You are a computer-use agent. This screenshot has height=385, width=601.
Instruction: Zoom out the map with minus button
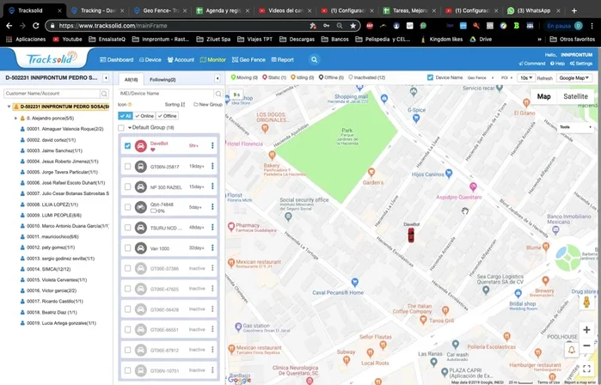[x=586, y=345]
